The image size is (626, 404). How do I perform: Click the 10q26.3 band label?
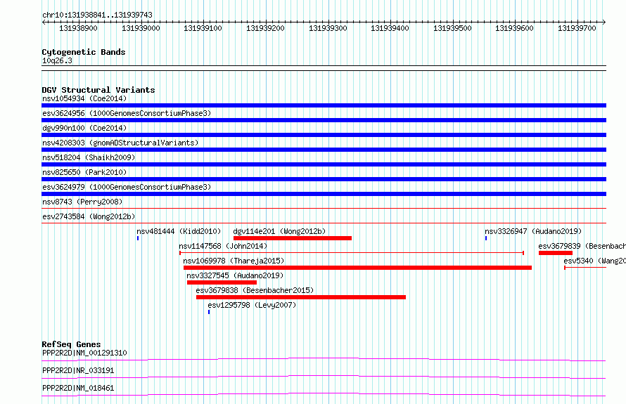[57, 60]
